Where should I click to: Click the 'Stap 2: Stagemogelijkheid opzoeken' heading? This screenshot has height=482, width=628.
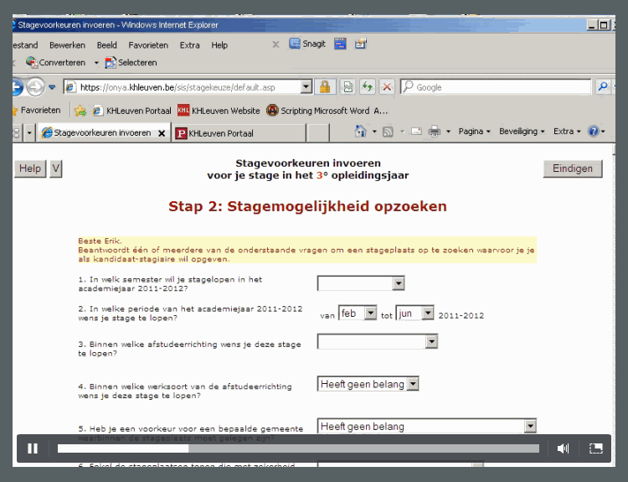(x=307, y=206)
